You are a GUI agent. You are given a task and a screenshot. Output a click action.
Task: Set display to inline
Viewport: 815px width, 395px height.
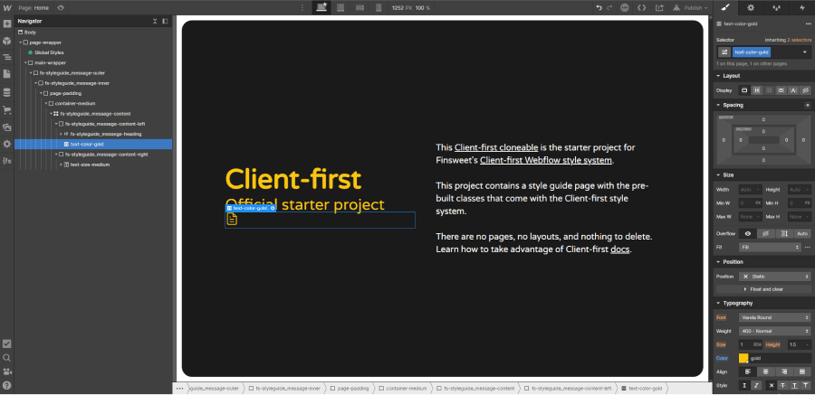pos(792,90)
